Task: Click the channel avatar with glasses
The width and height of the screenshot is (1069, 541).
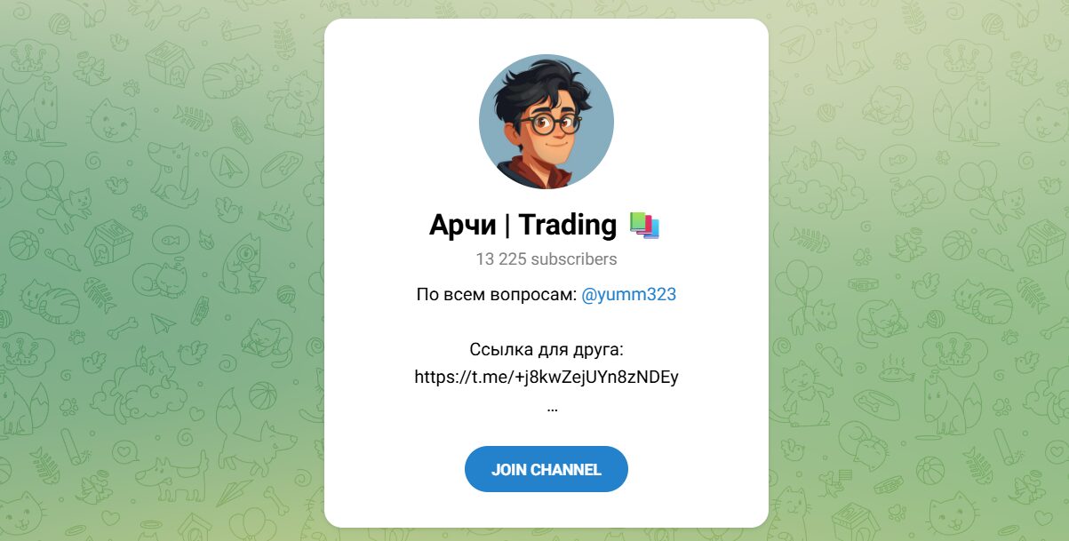Action: click(546, 122)
